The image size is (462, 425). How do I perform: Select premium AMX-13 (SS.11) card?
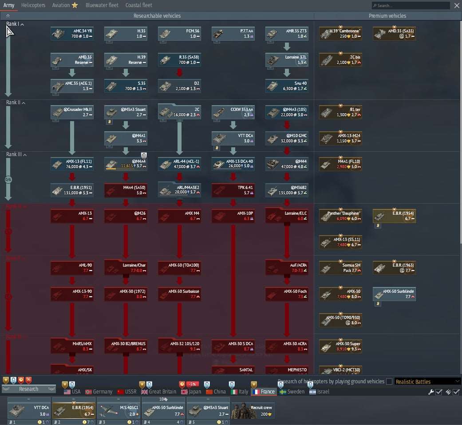pyautogui.click(x=340, y=242)
